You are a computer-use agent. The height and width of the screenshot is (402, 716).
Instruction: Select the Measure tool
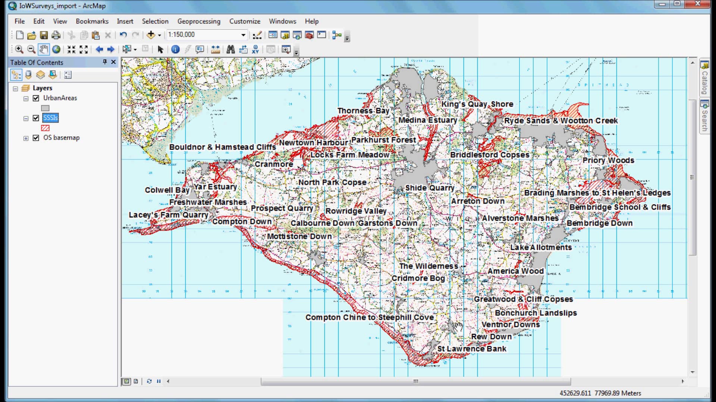pyautogui.click(x=215, y=49)
